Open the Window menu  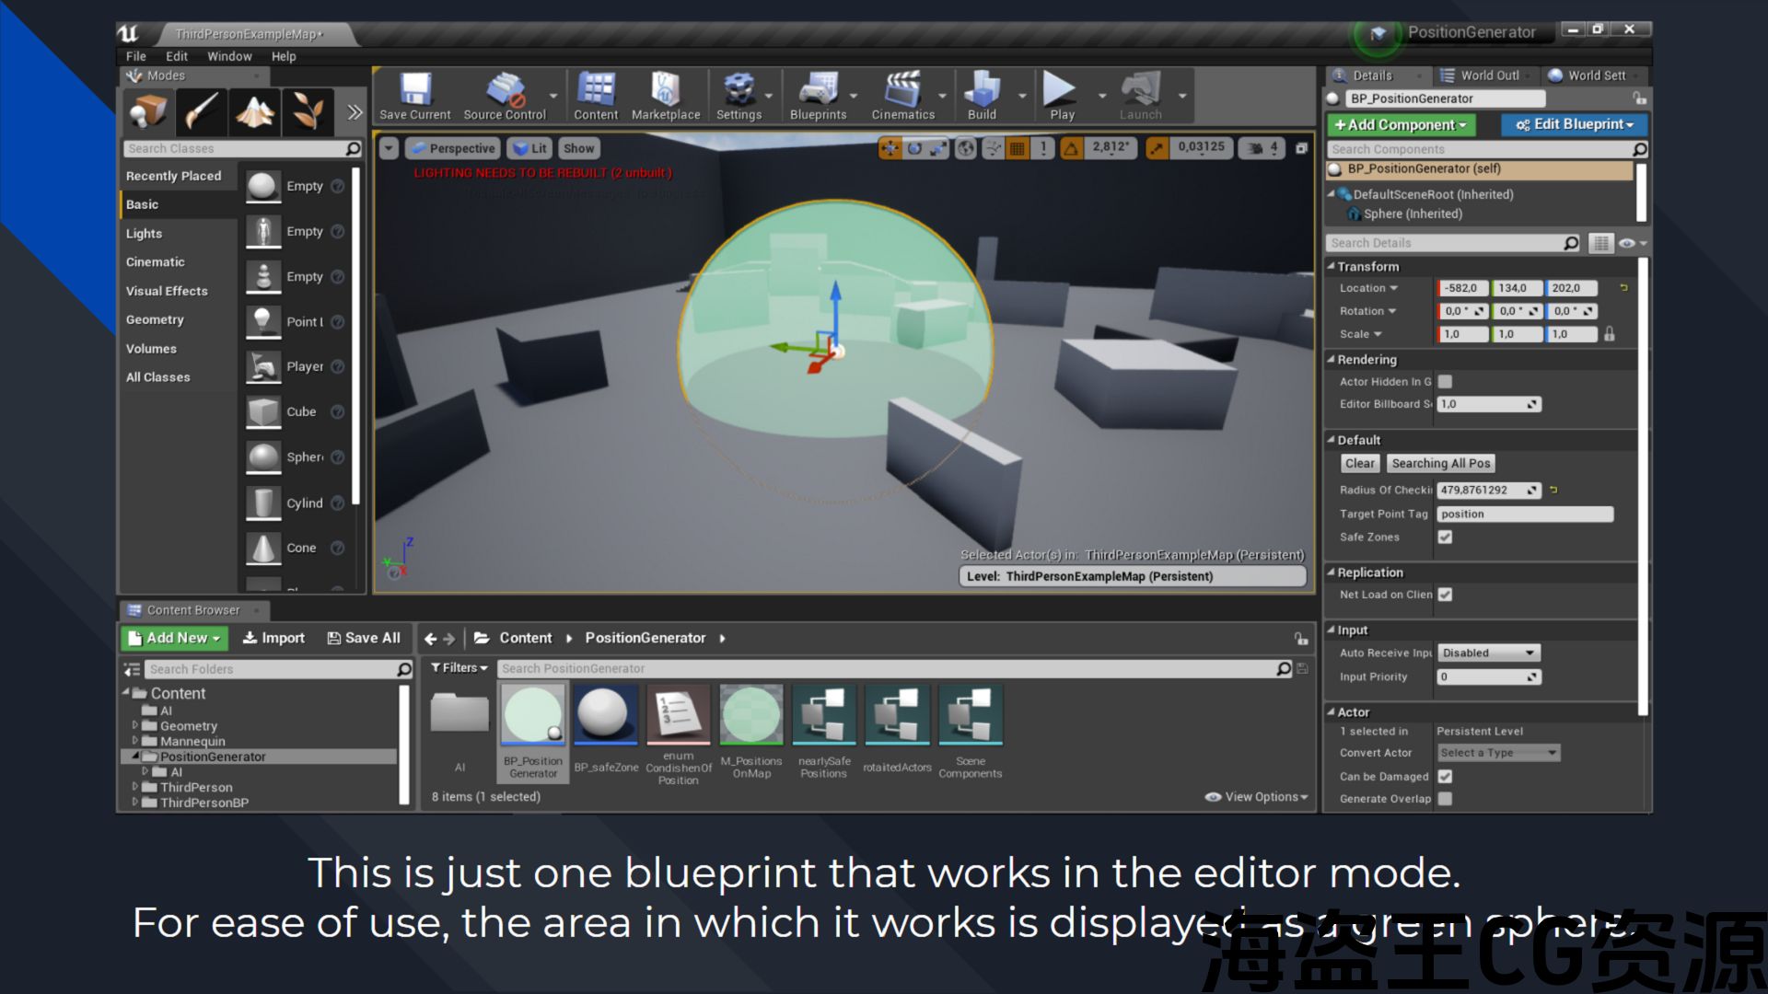pos(229,56)
